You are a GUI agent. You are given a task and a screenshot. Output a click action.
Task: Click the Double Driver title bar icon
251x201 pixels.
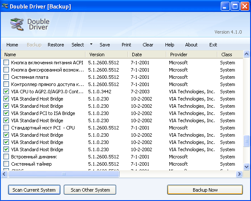pos(5,6)
